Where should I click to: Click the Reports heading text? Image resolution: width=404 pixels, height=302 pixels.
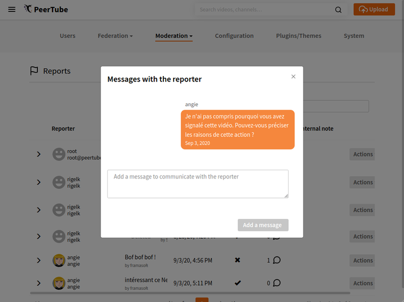tap(57, 71)
